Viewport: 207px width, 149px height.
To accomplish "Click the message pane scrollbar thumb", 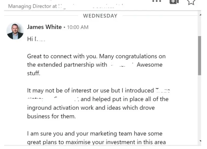I will 199,56.
